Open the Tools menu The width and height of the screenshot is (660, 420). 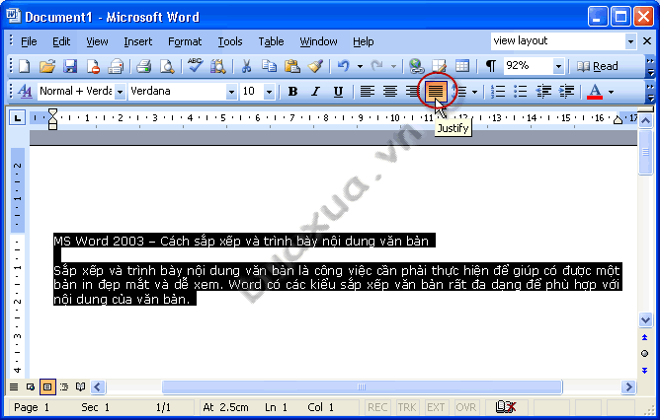click(x=230, y=41)
